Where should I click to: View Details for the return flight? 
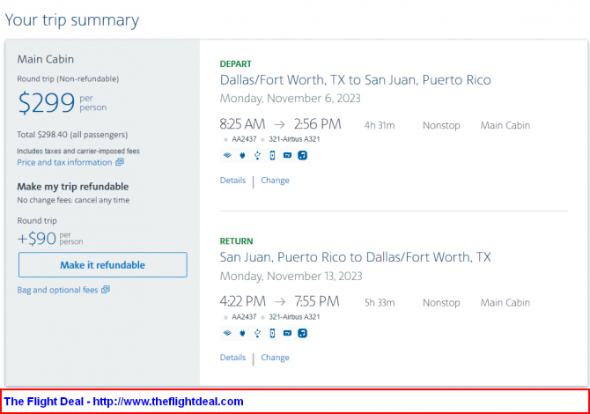point(232,358)
